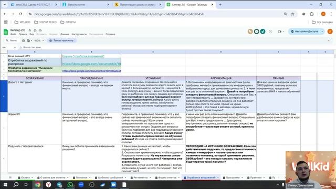Open the Данные menu

(65, 34)
